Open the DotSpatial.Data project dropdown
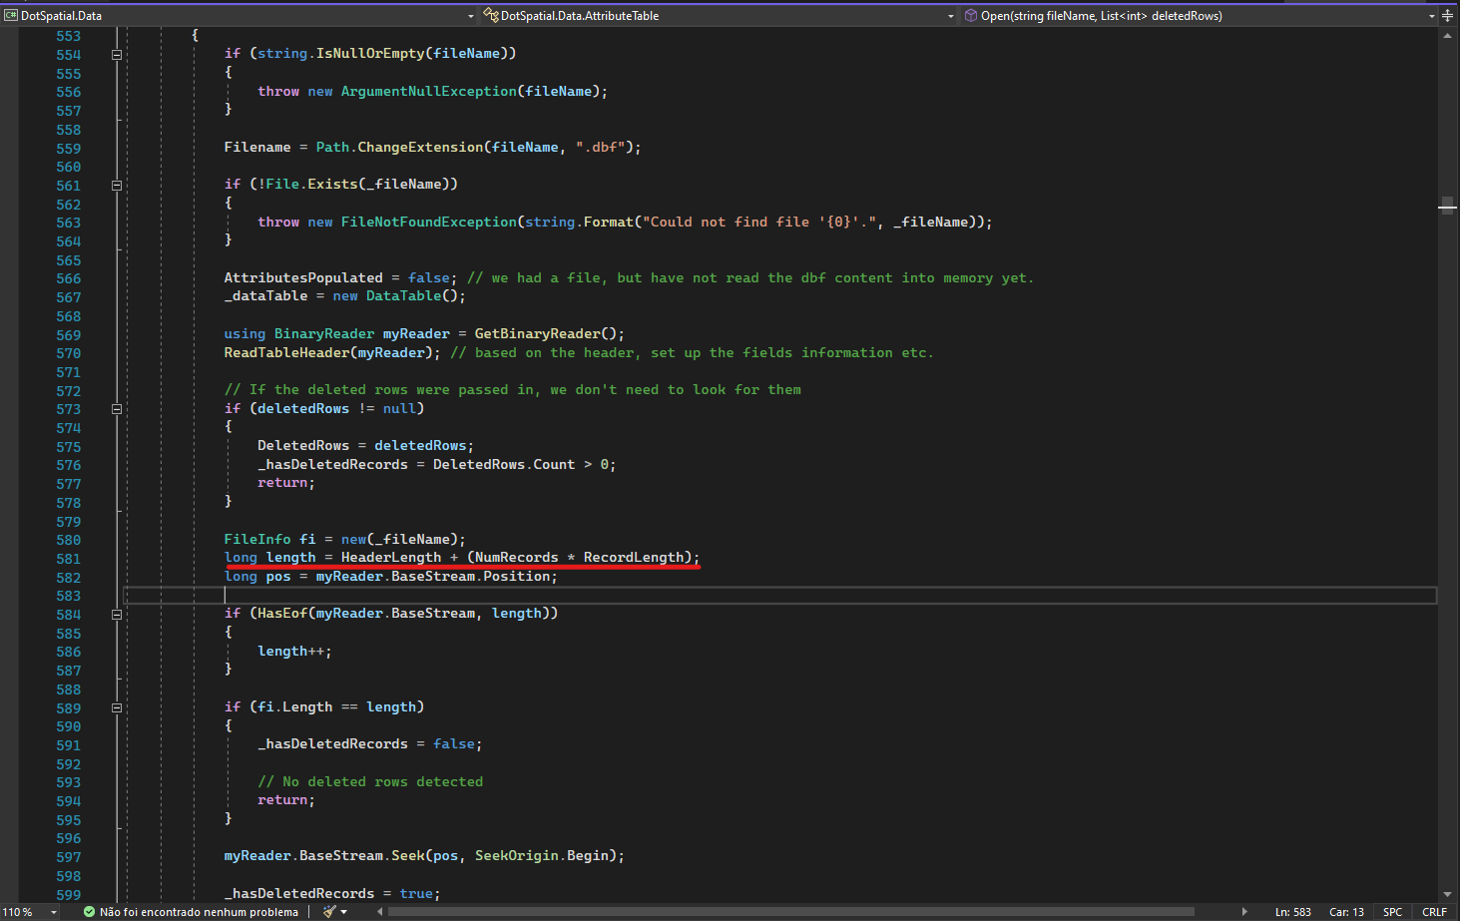 point(471,16)
